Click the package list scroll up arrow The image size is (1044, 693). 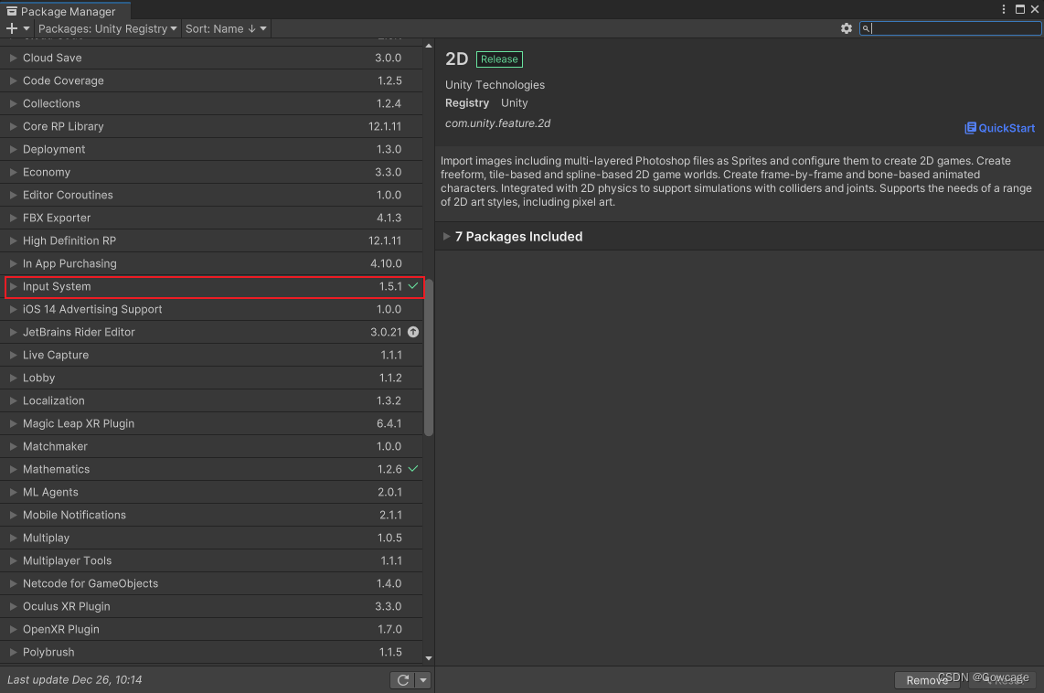tap(429, 46)
